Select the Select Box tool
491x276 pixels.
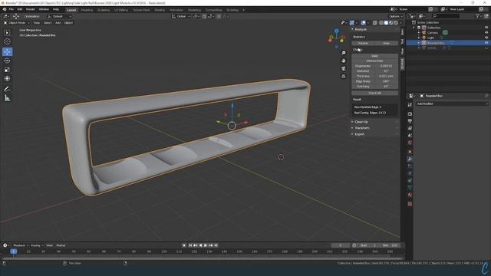7,33
